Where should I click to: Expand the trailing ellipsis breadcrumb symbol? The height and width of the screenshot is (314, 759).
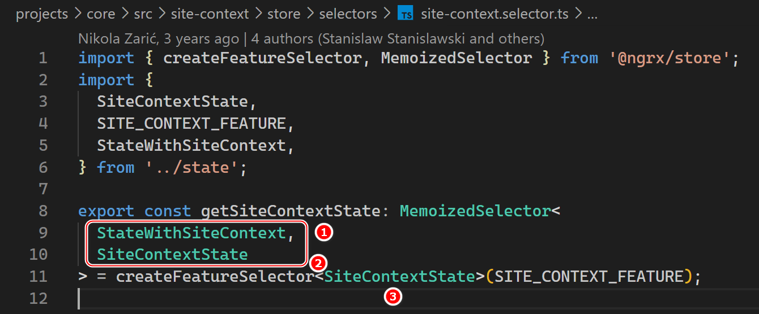click(x=592, y=14)
